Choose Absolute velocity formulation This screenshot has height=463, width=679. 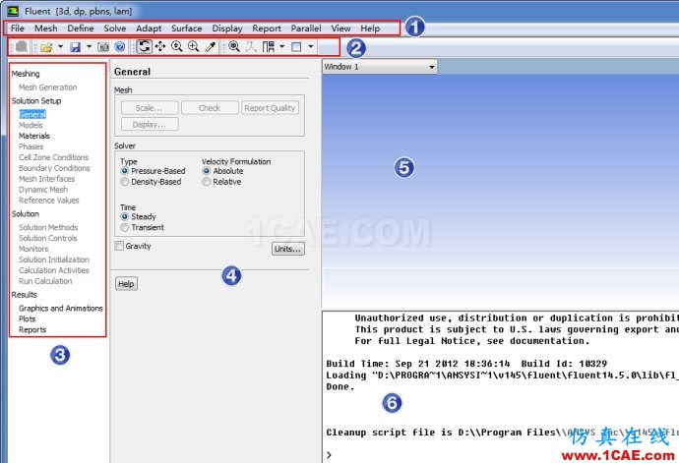223,171
